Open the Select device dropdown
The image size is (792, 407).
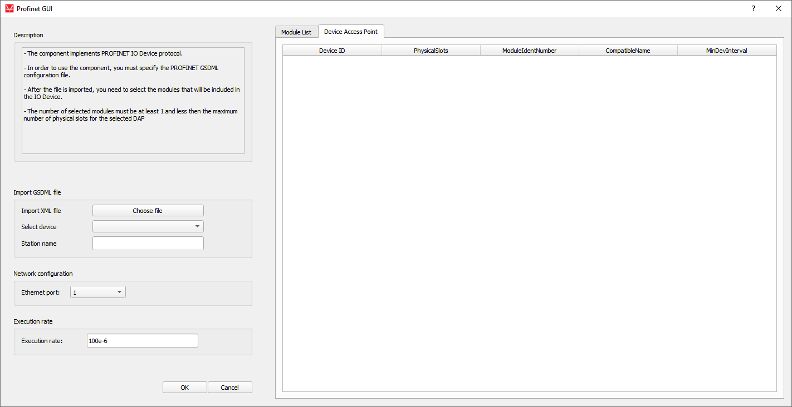[148, 226]
